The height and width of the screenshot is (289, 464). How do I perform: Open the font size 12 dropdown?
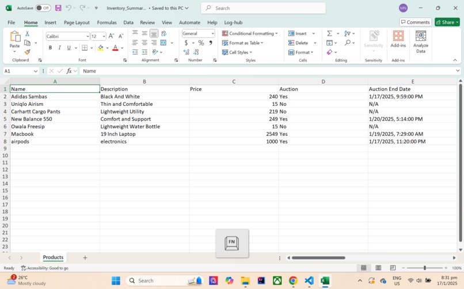coord(104,36)
